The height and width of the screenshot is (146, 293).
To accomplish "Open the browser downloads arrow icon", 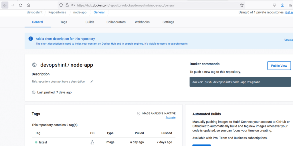I will click(x=282, y=5).
